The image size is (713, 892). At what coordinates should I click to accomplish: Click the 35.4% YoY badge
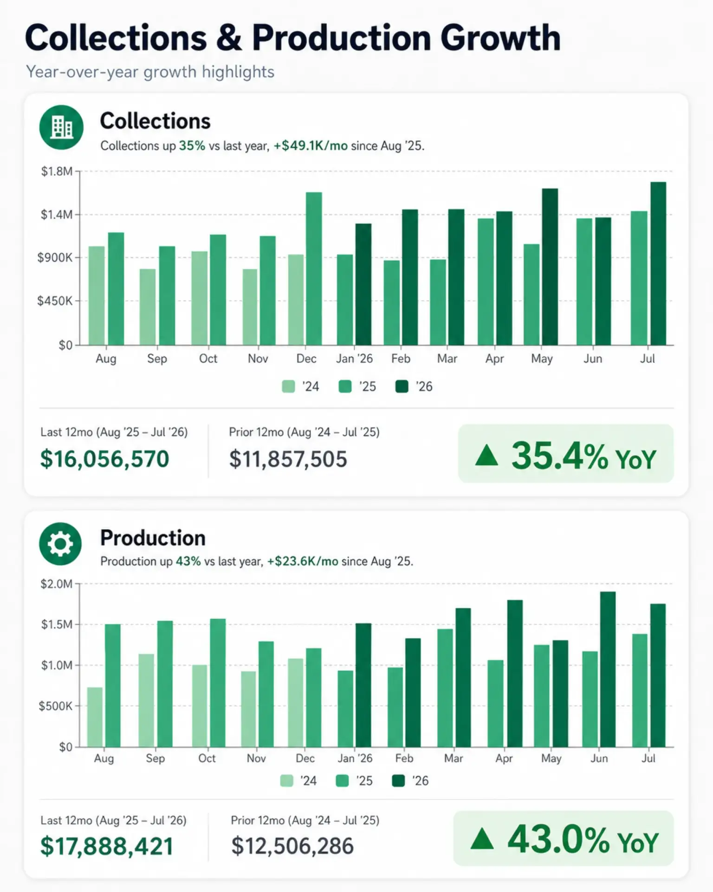coord(566,453)
